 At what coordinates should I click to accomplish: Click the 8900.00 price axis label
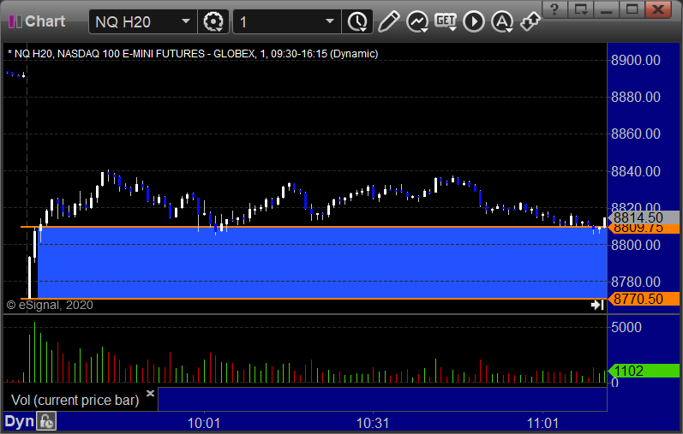click(x=636, y=60)
